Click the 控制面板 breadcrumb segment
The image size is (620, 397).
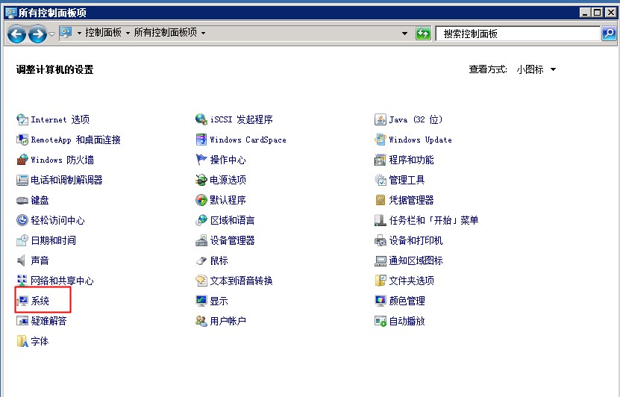coord(103,33)
